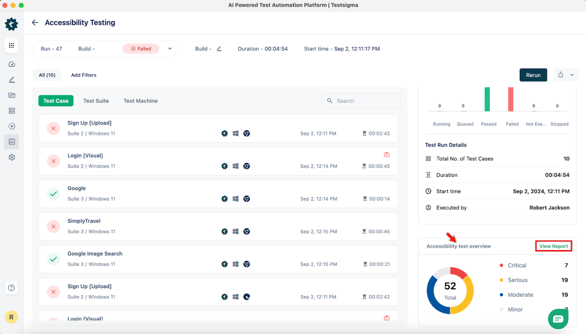Click the Edge browser icon on bottom Sign Up row
The height and width of the screenshot is (334, 586).
click(246, 297)
